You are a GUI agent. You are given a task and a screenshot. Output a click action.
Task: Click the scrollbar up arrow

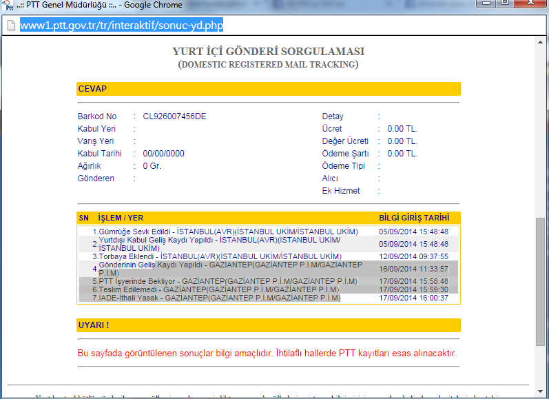tap(540, 42)
